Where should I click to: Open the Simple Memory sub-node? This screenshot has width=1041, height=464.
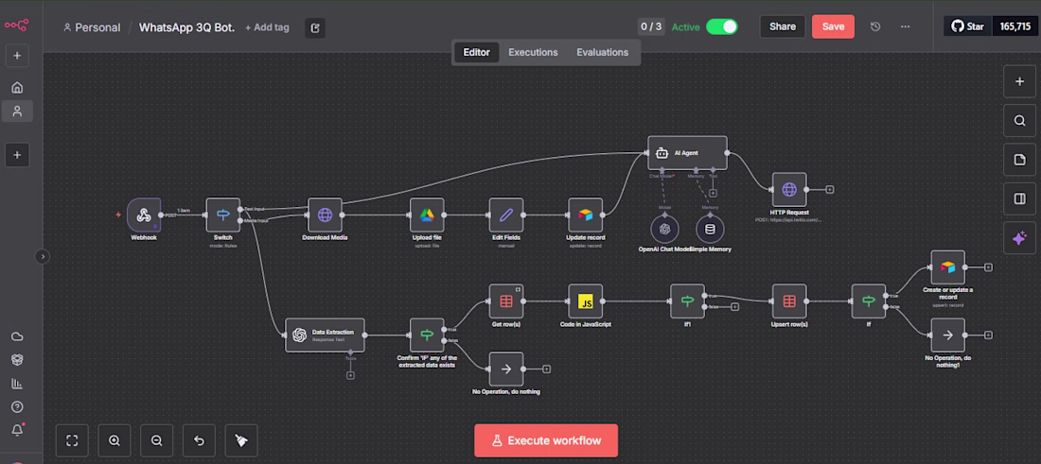point(710,230)
